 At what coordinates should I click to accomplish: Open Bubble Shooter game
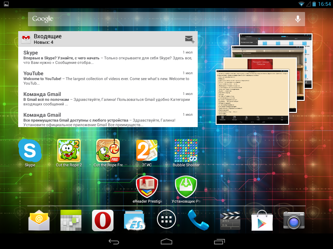[x=186, y=151]
